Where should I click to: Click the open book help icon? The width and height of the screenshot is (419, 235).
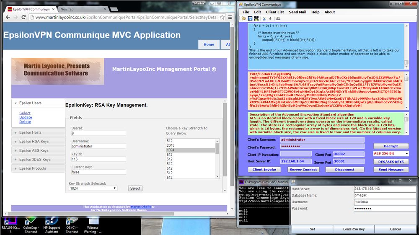pos(278,18)
